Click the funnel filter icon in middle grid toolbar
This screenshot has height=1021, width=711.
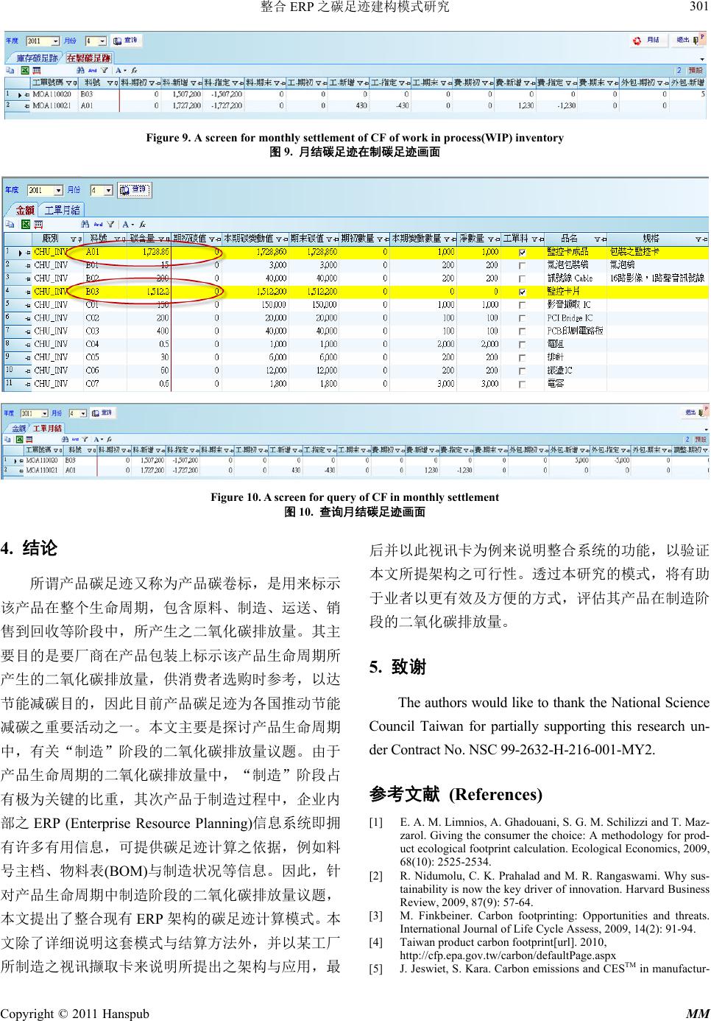click(x=110, y=224)
